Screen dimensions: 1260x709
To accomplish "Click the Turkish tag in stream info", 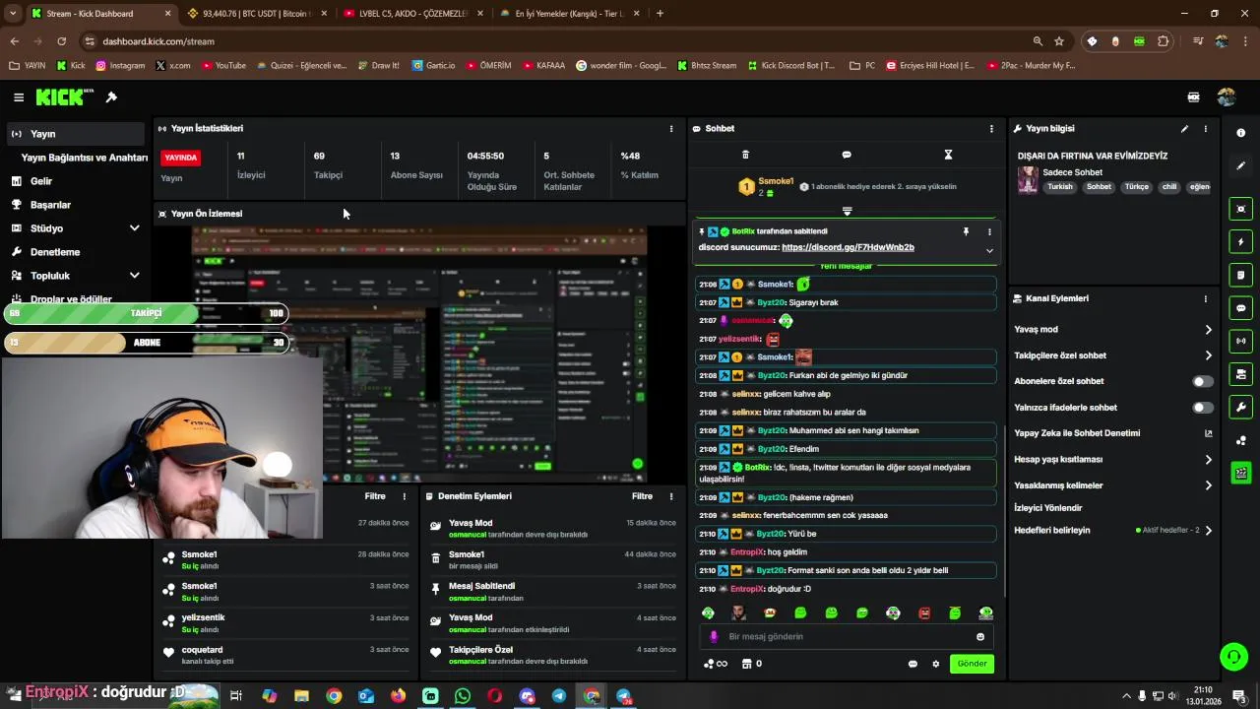I will click(x=1060, y=187).
